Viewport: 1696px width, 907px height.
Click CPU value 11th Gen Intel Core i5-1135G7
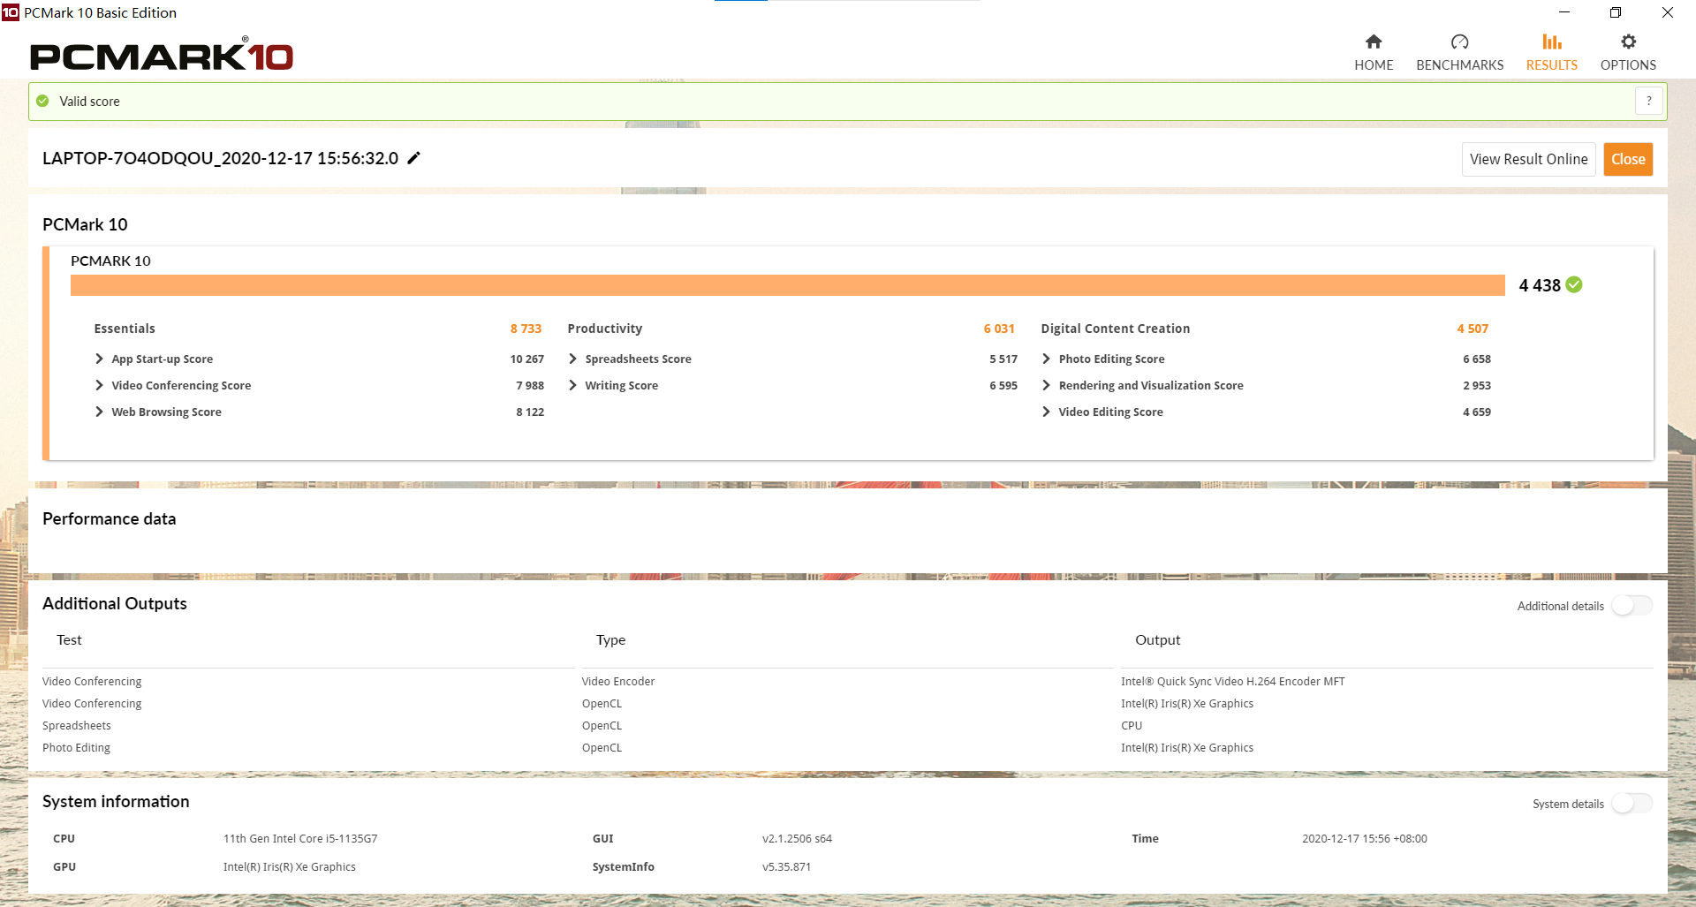click(300, 838)
